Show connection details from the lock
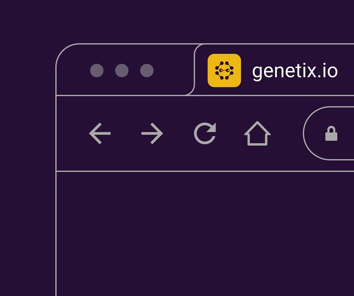This screenshot has width=354, height=296. point(331,134)
